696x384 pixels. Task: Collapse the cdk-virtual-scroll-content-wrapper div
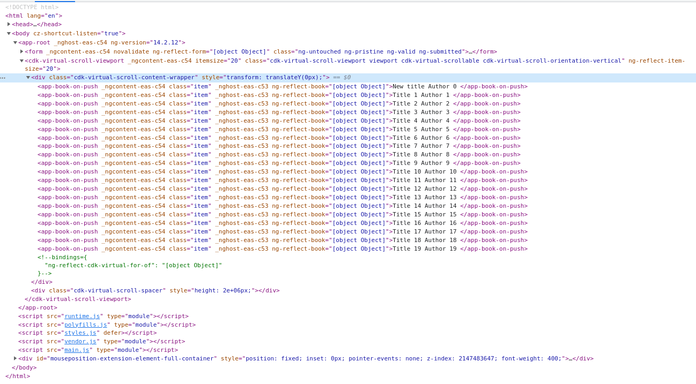point(28,78)
